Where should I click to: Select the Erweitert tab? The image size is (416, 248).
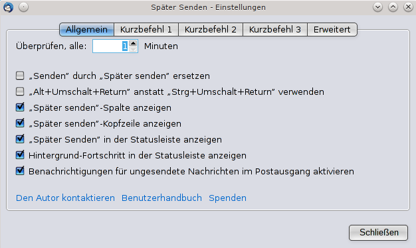pyautogui.click(x=332, y=29)
